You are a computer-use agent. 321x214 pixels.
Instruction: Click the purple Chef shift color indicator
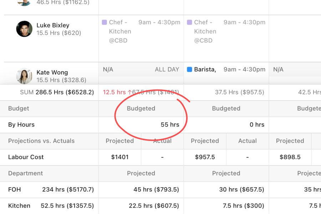(105, 22)
